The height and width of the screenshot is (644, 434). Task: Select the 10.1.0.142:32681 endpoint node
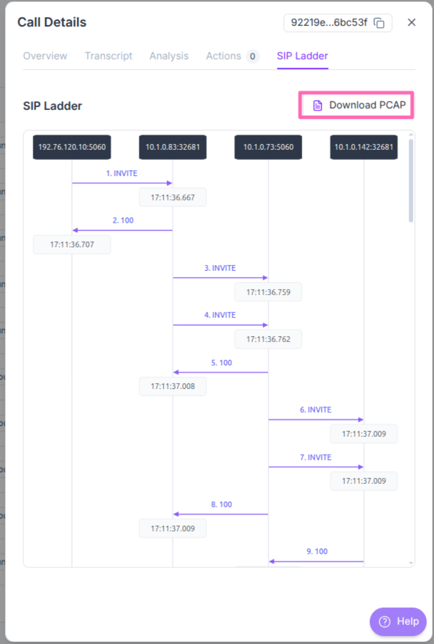point(364,147)
